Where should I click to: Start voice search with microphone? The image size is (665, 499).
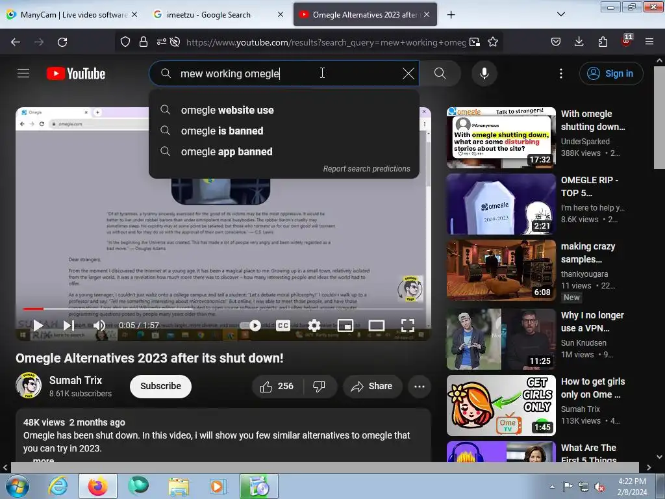(484, 73)
